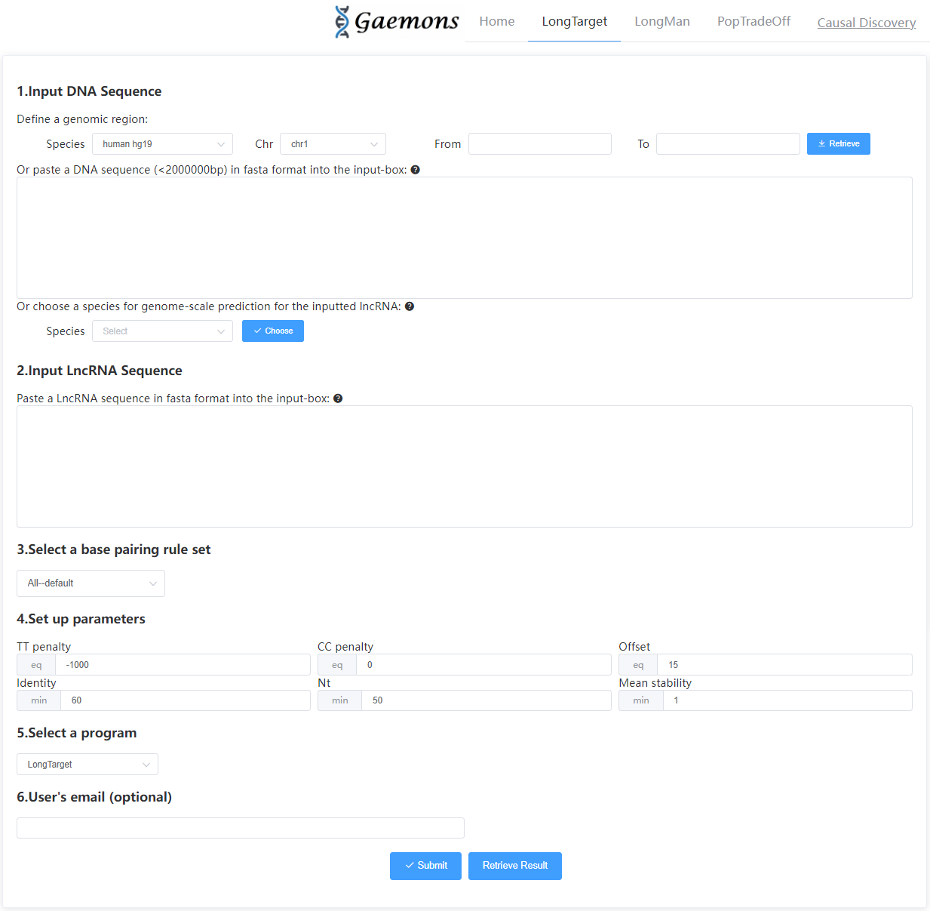
Task: Click the Retrieve Result button
Action: click(x=515, y=866)
